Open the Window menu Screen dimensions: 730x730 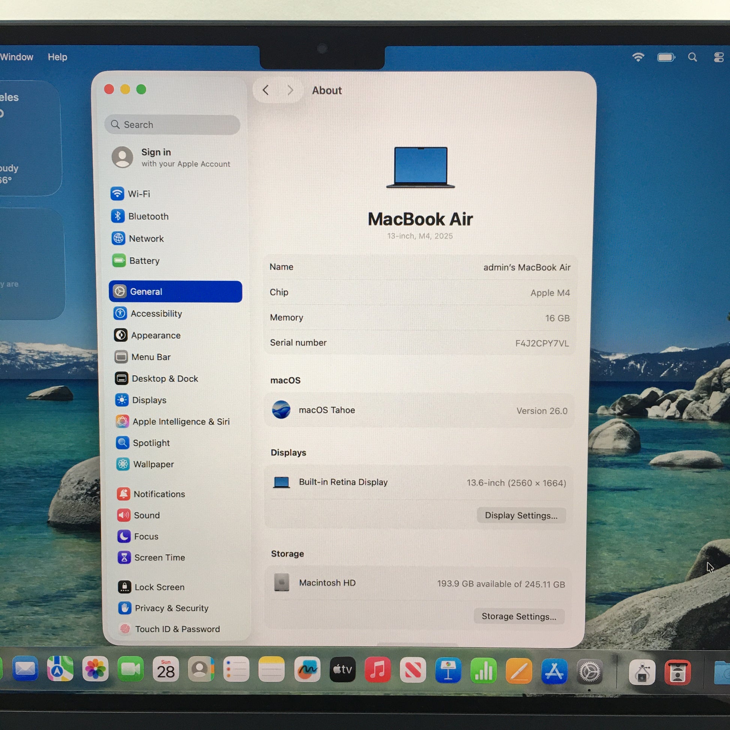coord(17,57)
